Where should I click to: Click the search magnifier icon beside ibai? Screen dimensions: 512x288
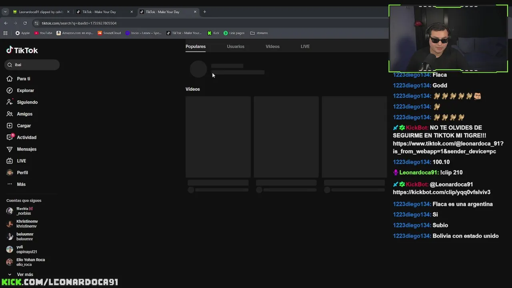point(10,65)
